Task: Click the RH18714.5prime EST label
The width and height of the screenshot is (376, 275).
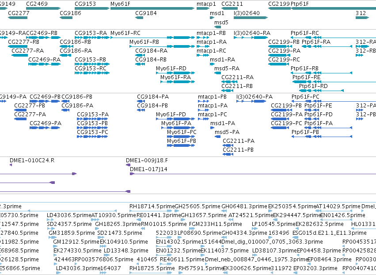Action: point(152,206)
